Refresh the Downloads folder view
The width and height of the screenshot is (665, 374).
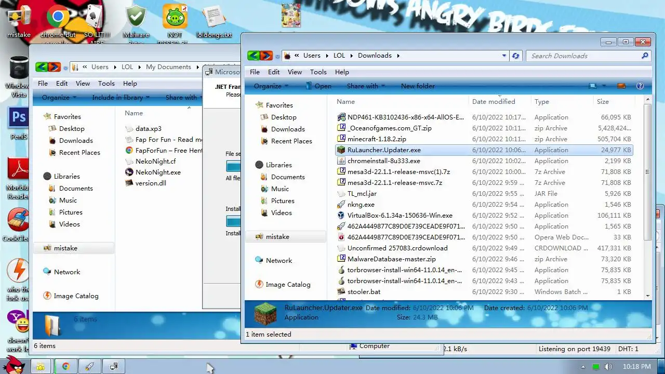click(515, 56)
